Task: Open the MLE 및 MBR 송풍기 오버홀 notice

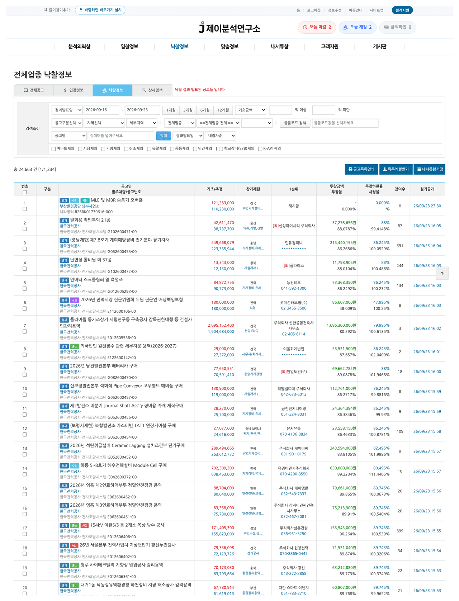Action: coord(117,200)
